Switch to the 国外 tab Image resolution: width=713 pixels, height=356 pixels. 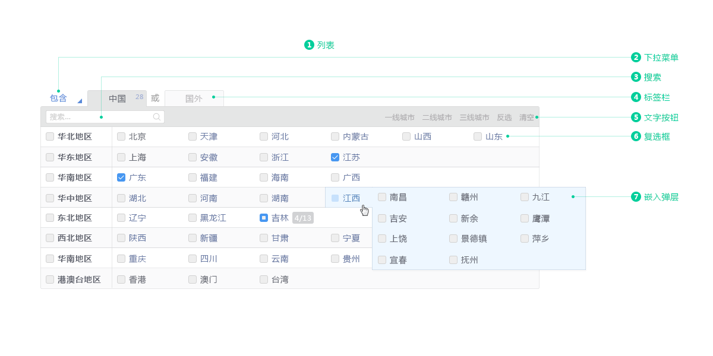click(194, 98)
